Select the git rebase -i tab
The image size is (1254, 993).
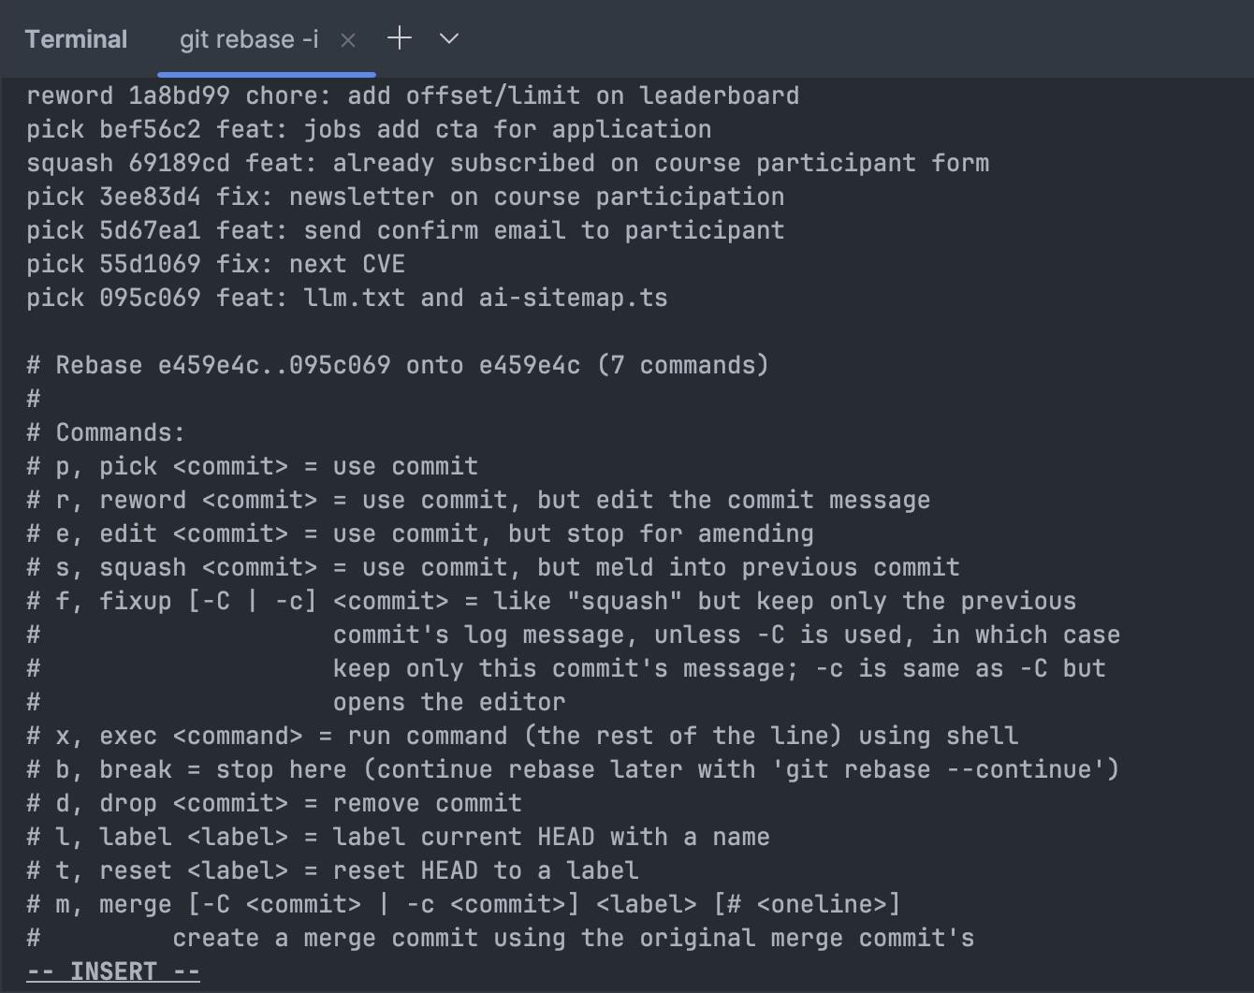pyautogui.click(x=249, y=39)
